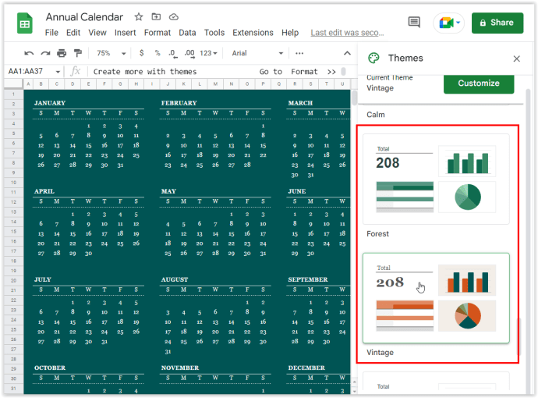Open the Google Sheets home icon
The height and width of the screenshot is (398, 538).
click(25, 23)
